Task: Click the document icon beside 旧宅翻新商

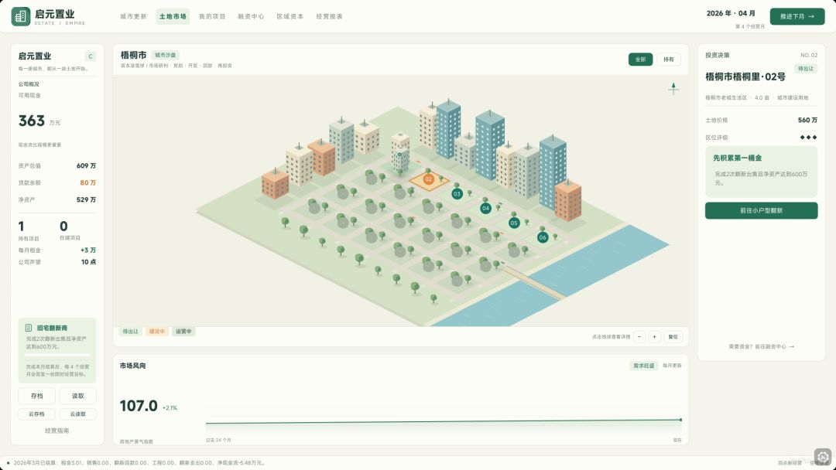Action: (29, 328)
